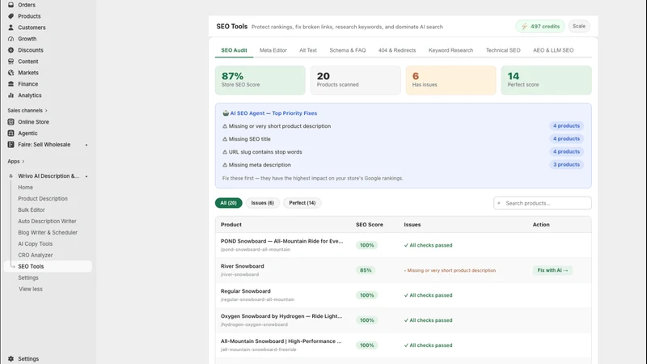Image resolution: width=647 pixels, height=364 pixels.
Task: Click pin dot next to Wrivo AI Description
Action: point(87,176)
